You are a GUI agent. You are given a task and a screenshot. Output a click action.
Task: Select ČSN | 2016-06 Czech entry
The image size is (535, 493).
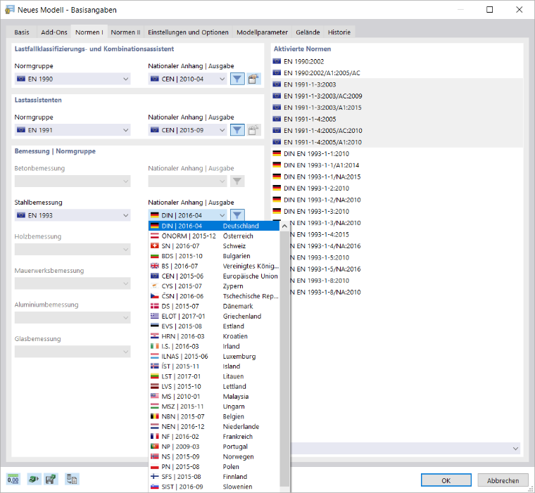214,296
